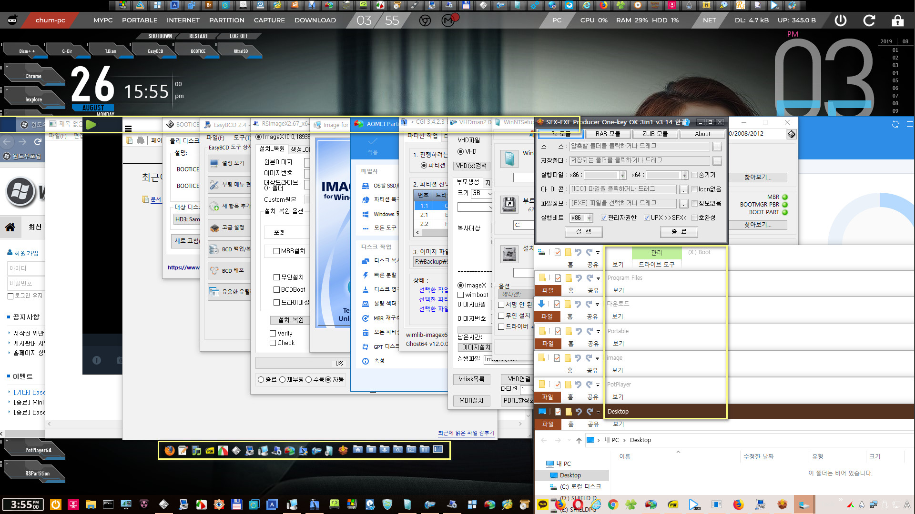
Task: Uncheck UPX >>SFX< checkbox
Action: point(647,218)
